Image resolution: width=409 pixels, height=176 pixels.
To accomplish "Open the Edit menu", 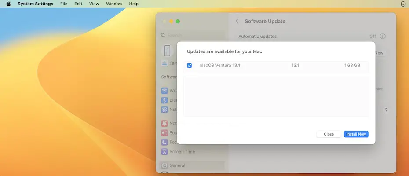I will [78, 4].
